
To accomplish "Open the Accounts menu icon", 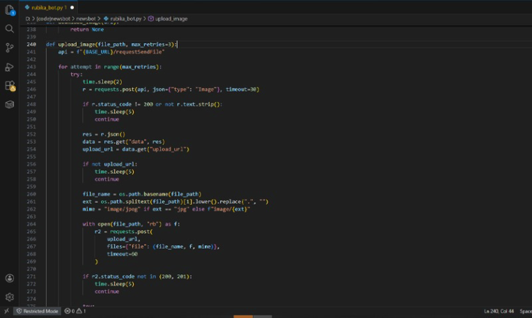I will 10,278.
